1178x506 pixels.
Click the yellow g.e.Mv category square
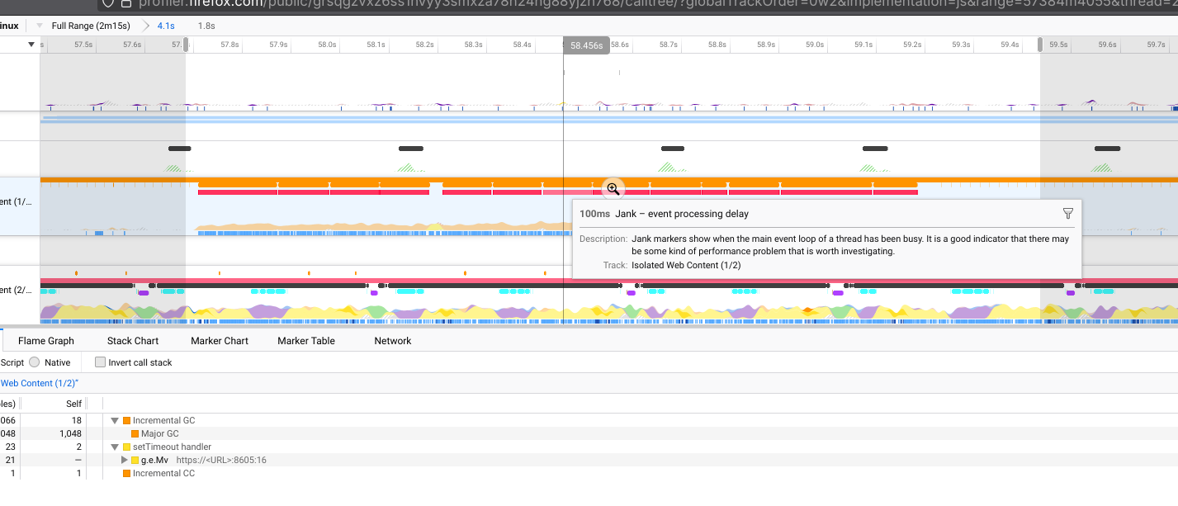pyautogui.click(x=135, y=460)
